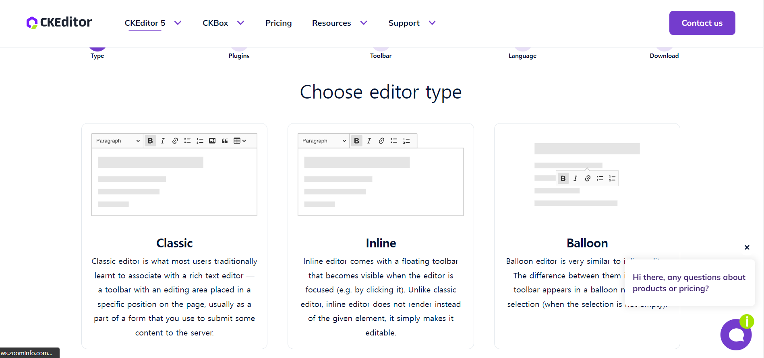Toggle Bold in Balloon editor toolbar
The image size is (764, 358).
(563, 179)
